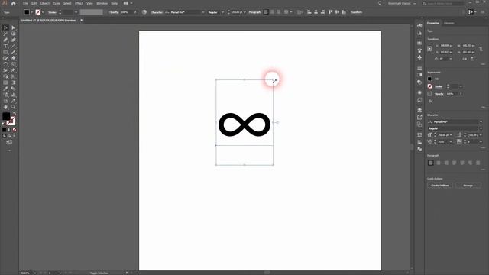
Task: Open the Color panel icon at top of dock
Action: 419,25
